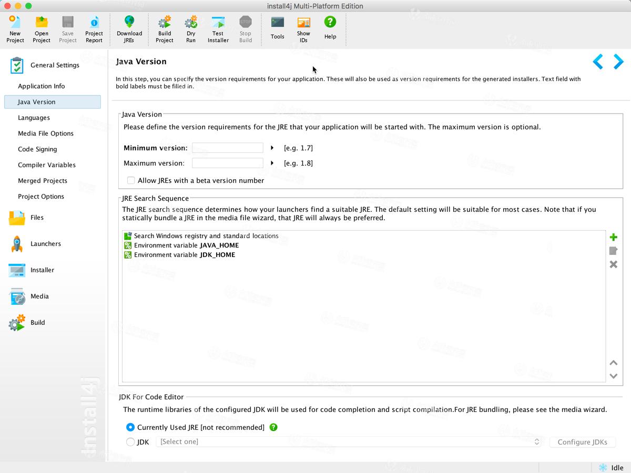Viewport: 631px width, 473px height.
Task: Open the Tools terminal icon
Action: point(277,25)
